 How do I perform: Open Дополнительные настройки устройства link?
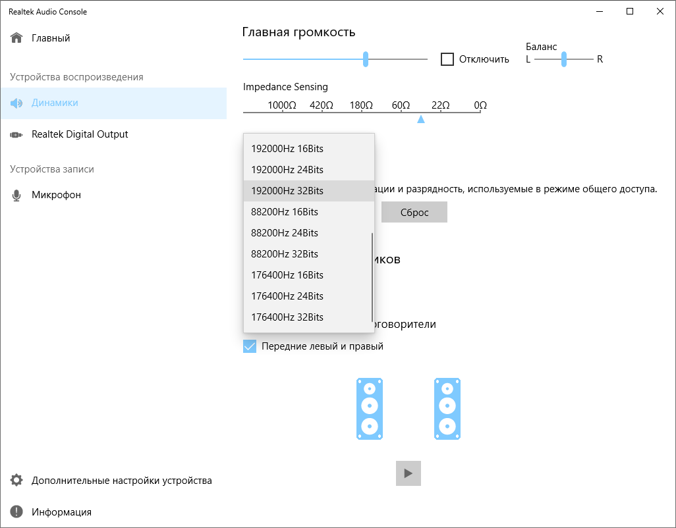coord(122,481)
